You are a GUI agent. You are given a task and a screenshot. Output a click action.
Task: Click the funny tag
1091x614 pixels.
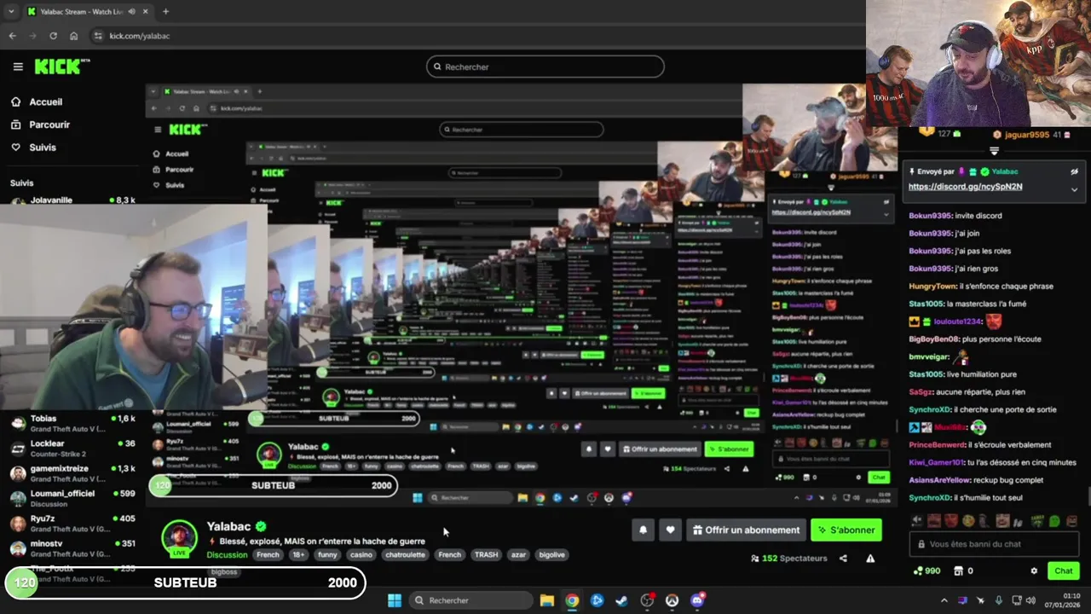327,554
